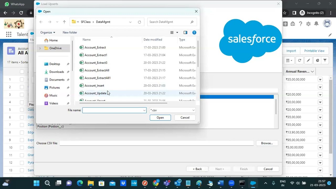
Task: Open Microsoft Edge from the taskbar
Action: point(80,183)
